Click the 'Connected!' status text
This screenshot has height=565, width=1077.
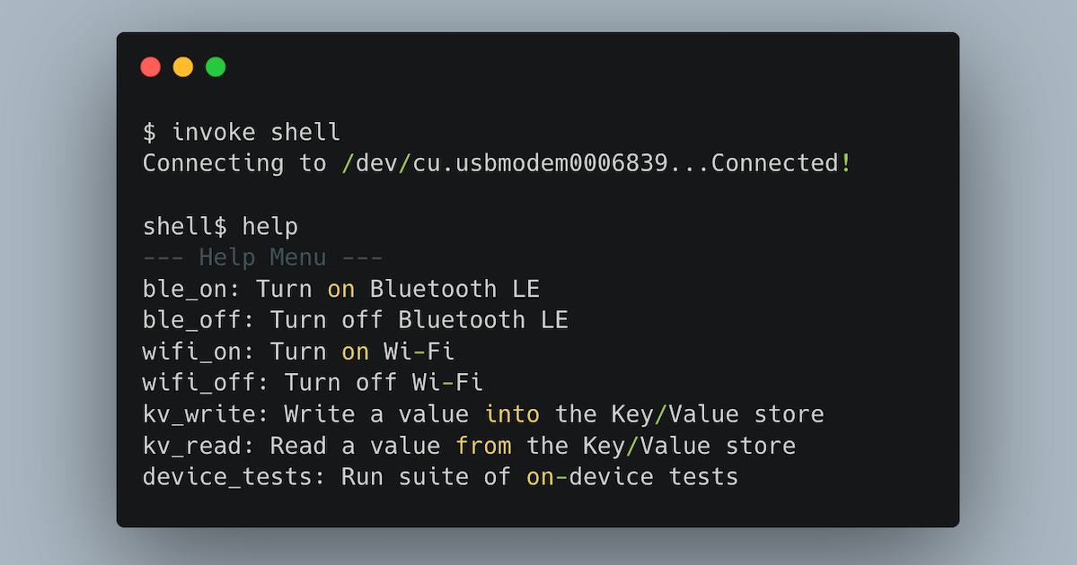point(781,163)
